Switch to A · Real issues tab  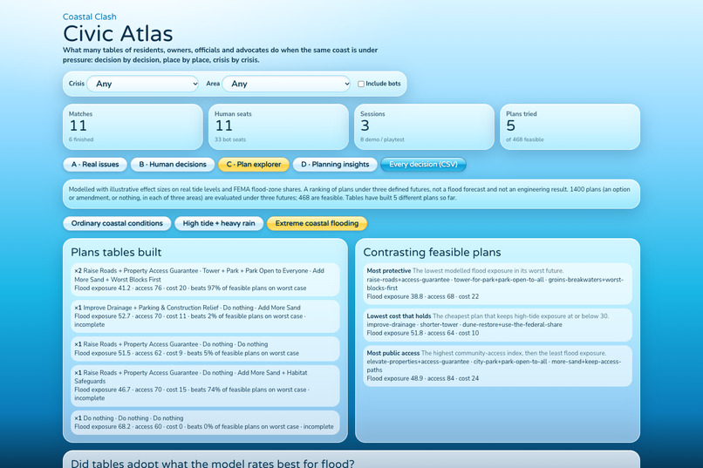click(95, 165)
